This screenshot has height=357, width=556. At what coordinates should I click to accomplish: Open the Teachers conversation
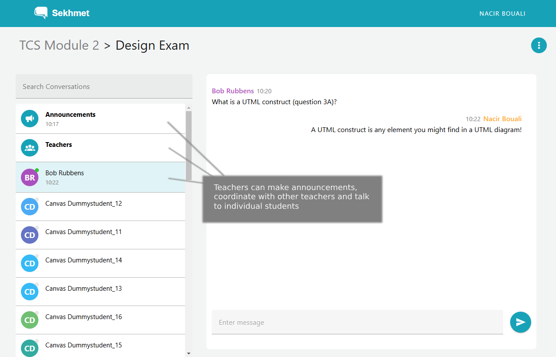[x=100, y=148]
